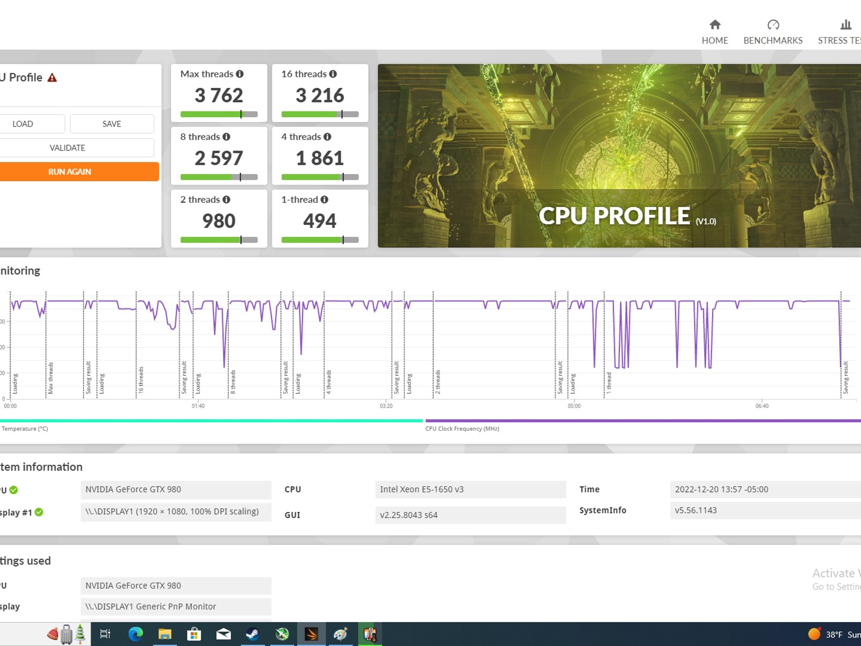Click the info icon beside 1-thread score
Screen dimensions: 861x646
tap(324, 199)
